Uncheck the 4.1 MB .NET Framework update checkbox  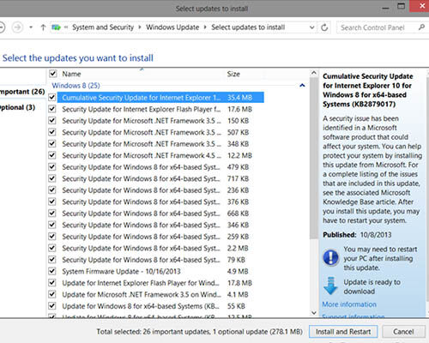click(52, 294)
